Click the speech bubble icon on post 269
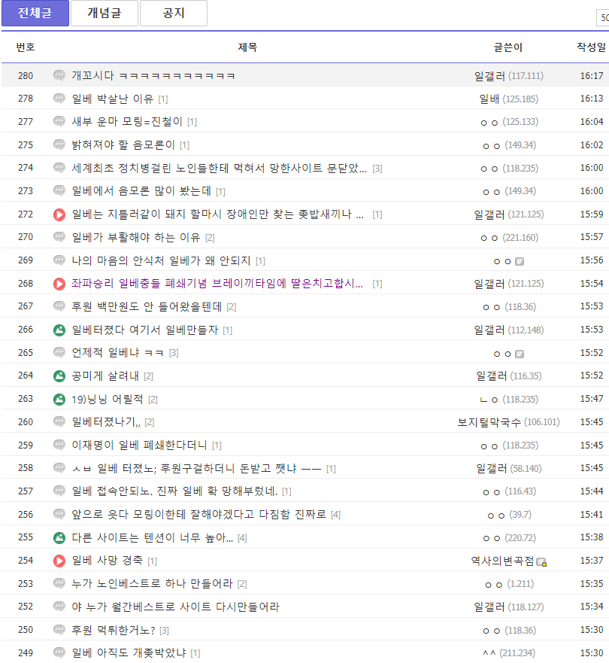609x663 pixels. 59,260
